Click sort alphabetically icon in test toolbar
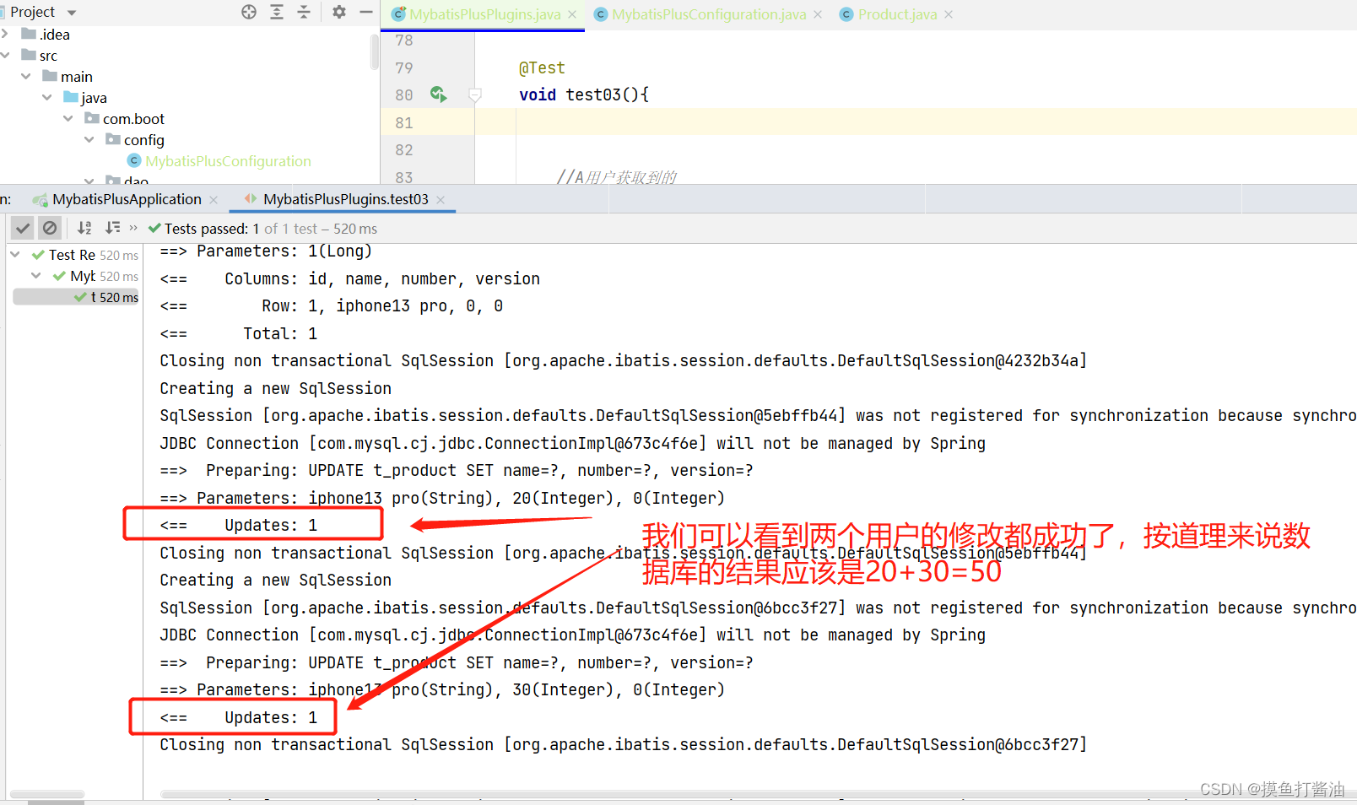Screen dimensions: 1357x805 (x=84, y=228)
